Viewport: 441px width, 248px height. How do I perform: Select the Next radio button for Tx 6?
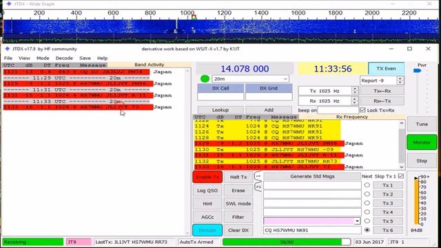367,230
